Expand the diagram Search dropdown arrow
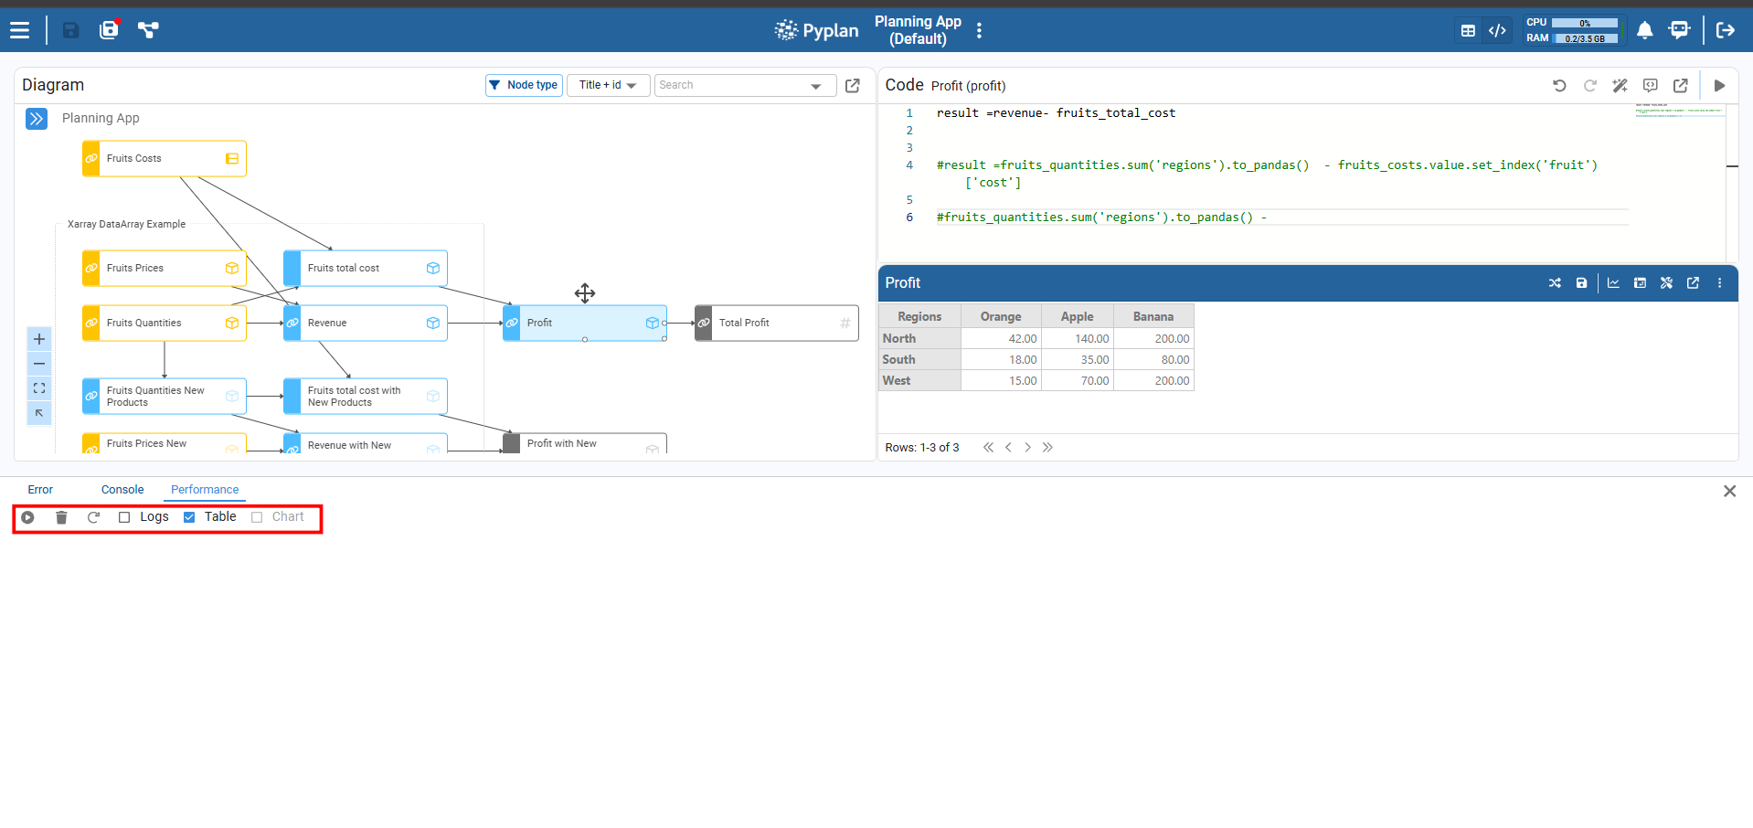Screen dimensions: 1753x828 (x=815, y=86)
